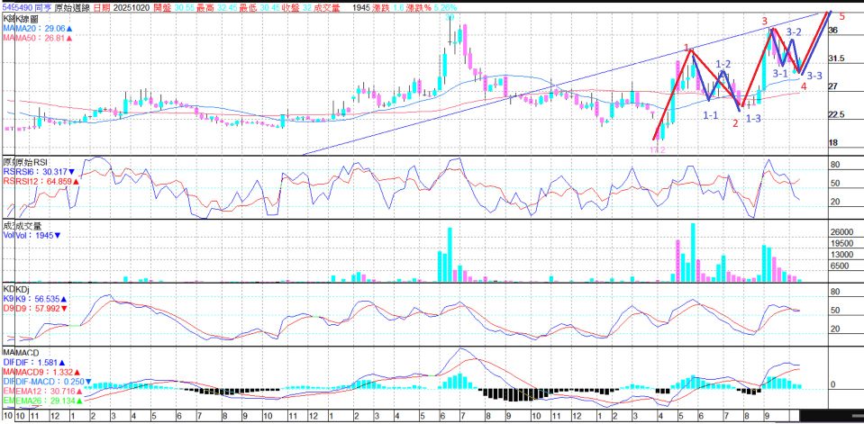
Task: Click the blue up arrow beside MA20
Action: coord(69,29)
